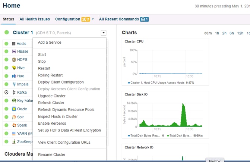Open the Cluster 1 link
The image size is (250, 162).
[23, 32]
